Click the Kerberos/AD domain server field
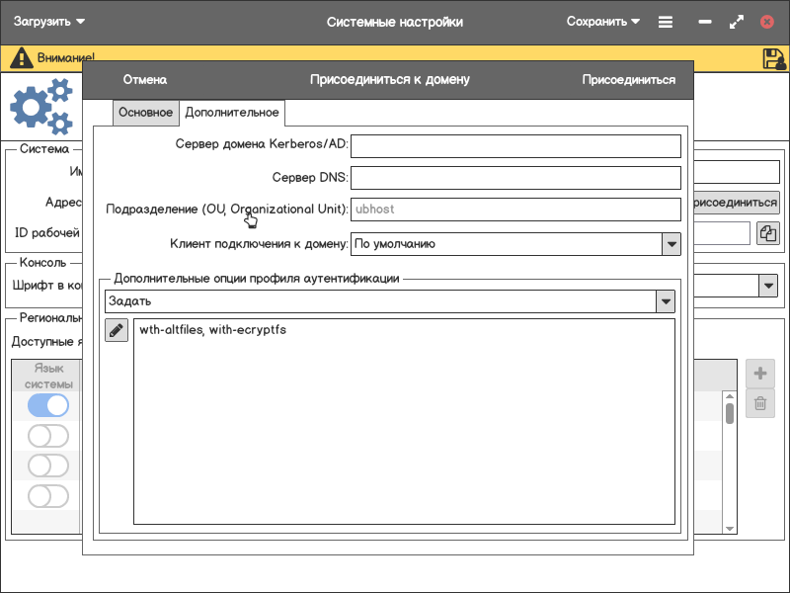The width and height of the screenshot is (790, 593). (515, 145)
